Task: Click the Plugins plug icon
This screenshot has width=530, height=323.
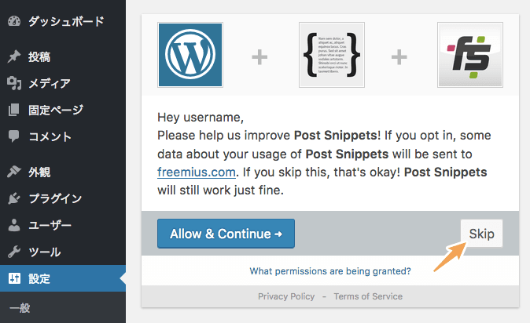Action: (x=14, y=198)
